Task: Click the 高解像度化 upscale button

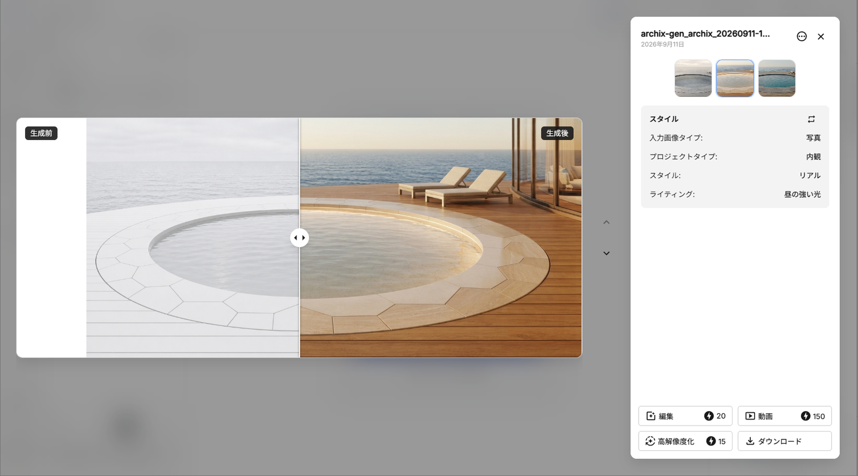Action: tap(685, 441)
